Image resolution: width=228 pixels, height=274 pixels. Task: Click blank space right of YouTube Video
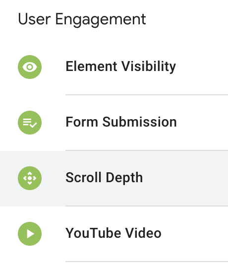click(195, 234)
